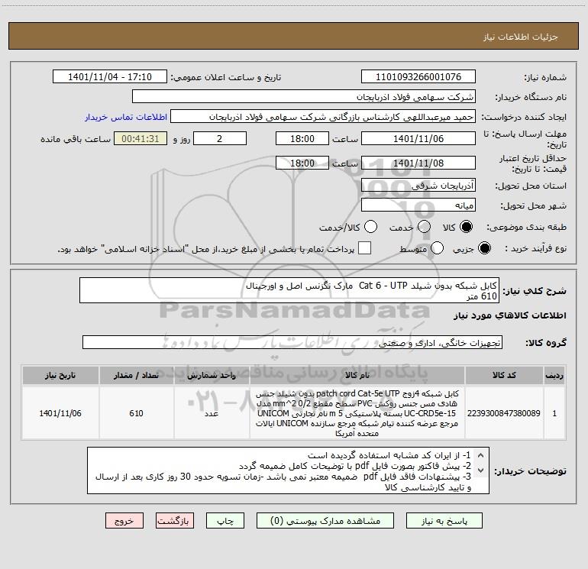Click the چاپ print button
Image resolution: width=588 pixels, height=569 pixels.
(225, 521)
